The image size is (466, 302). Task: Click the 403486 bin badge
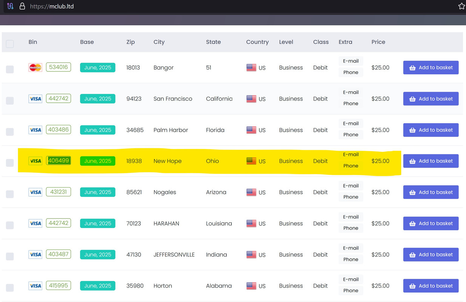(58, 129)
